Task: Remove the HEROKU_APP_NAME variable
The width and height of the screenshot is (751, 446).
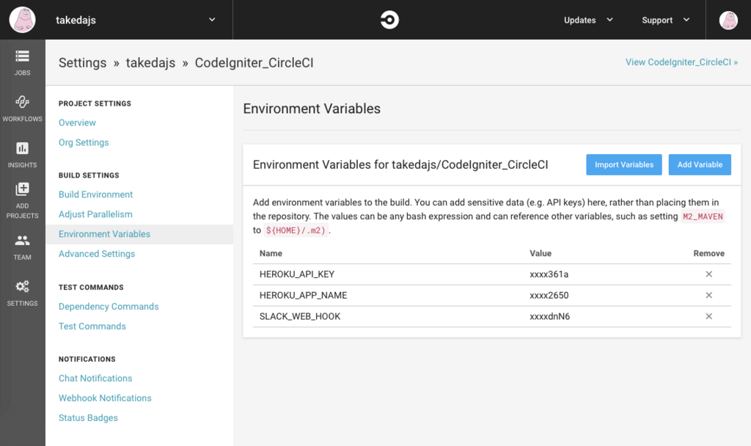Action: click(709, 295)
